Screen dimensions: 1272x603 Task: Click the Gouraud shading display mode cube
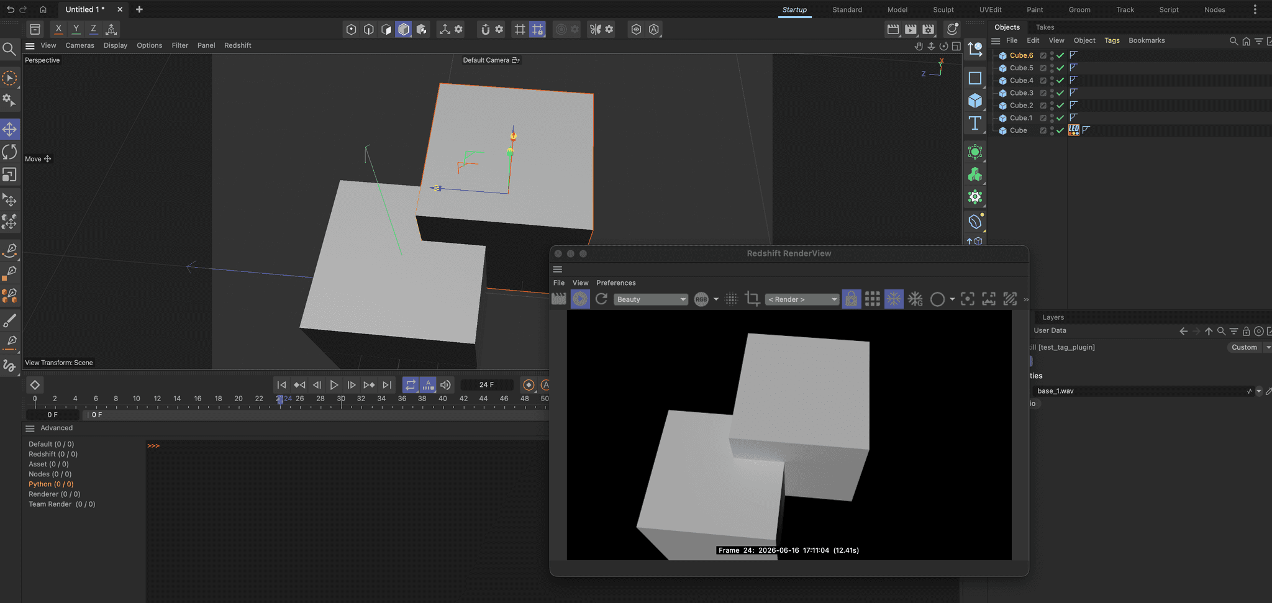(x=404, y=29)
